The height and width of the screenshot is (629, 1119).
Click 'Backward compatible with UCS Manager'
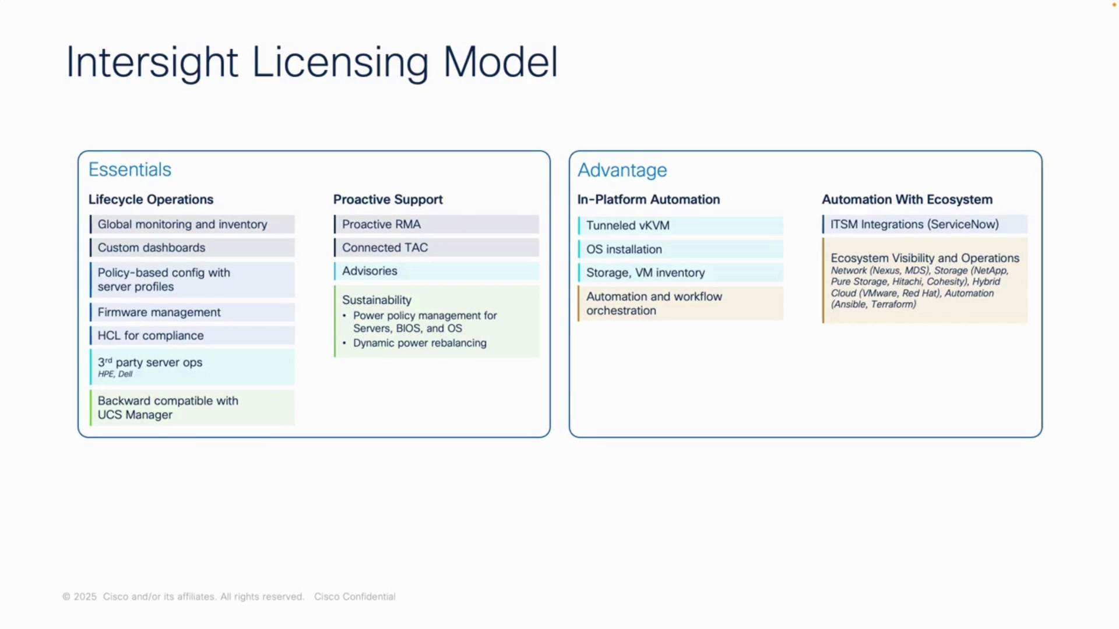point(192,408)
